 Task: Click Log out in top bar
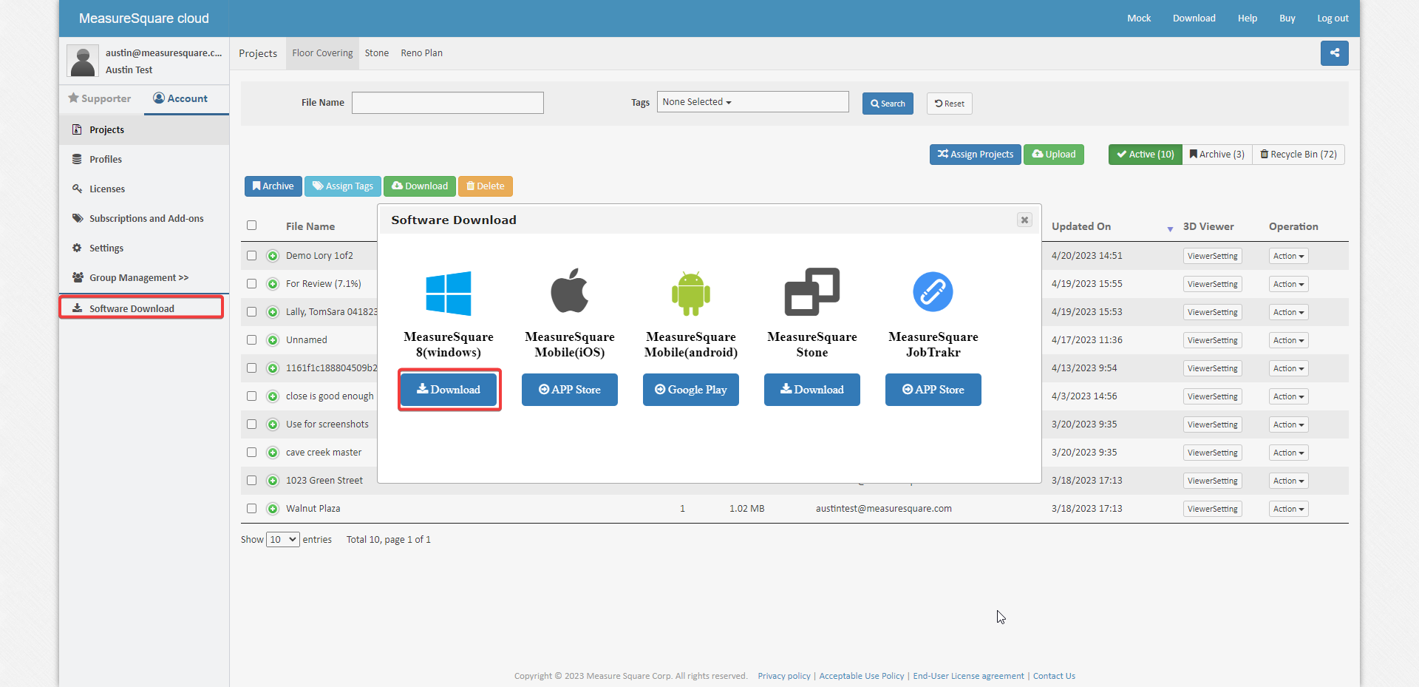1333,18
